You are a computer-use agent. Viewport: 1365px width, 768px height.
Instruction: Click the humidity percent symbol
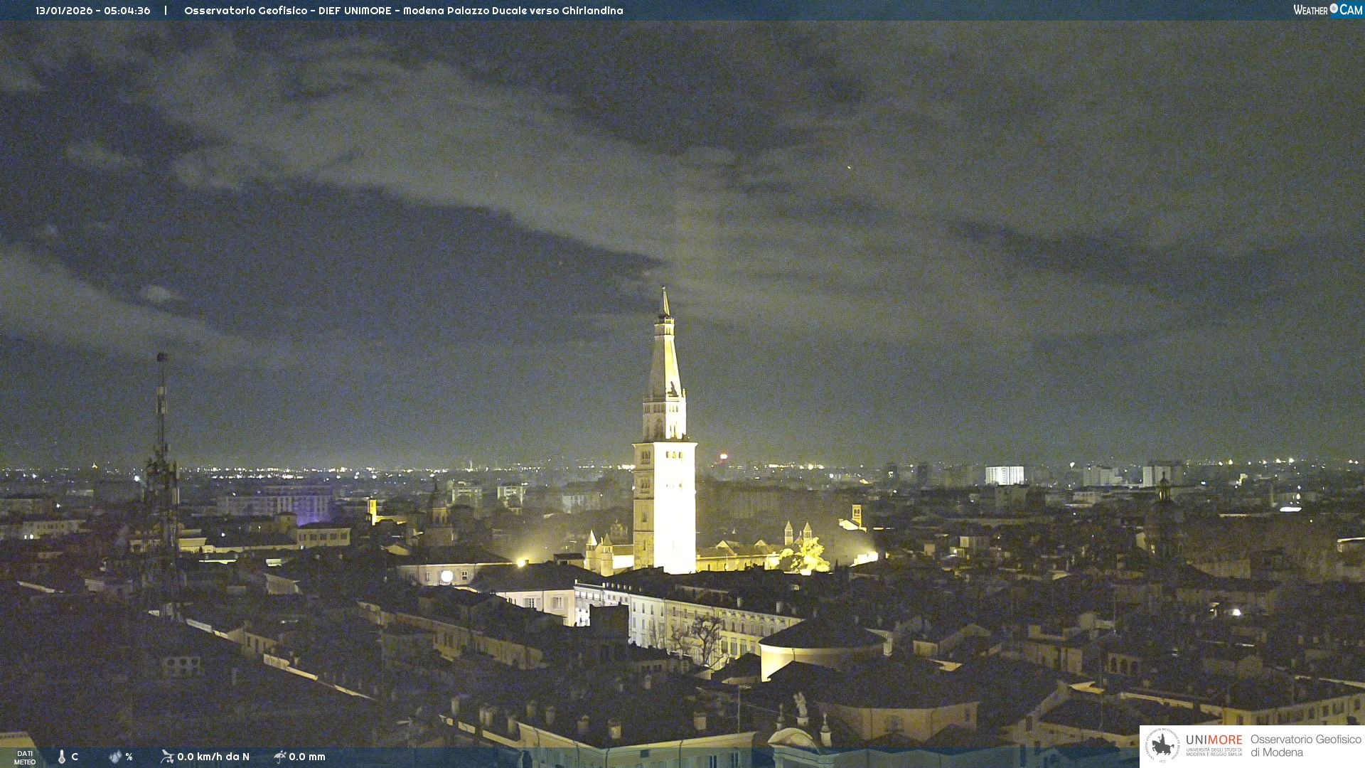click(129, 757)
